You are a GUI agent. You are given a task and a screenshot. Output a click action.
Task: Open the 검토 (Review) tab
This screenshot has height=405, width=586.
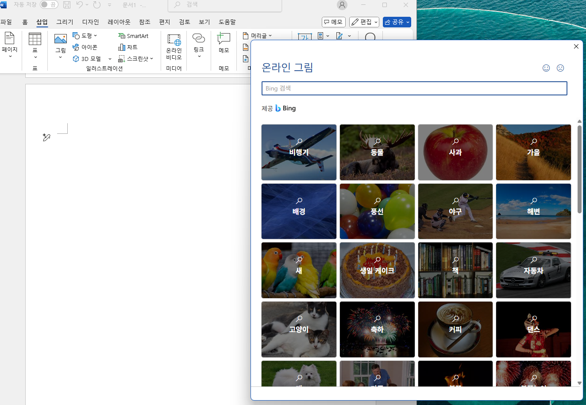coord(185,22)
